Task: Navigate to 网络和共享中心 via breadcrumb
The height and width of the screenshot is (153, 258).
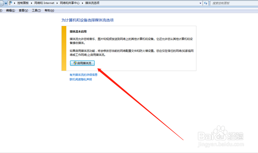Action: (70, 3)
